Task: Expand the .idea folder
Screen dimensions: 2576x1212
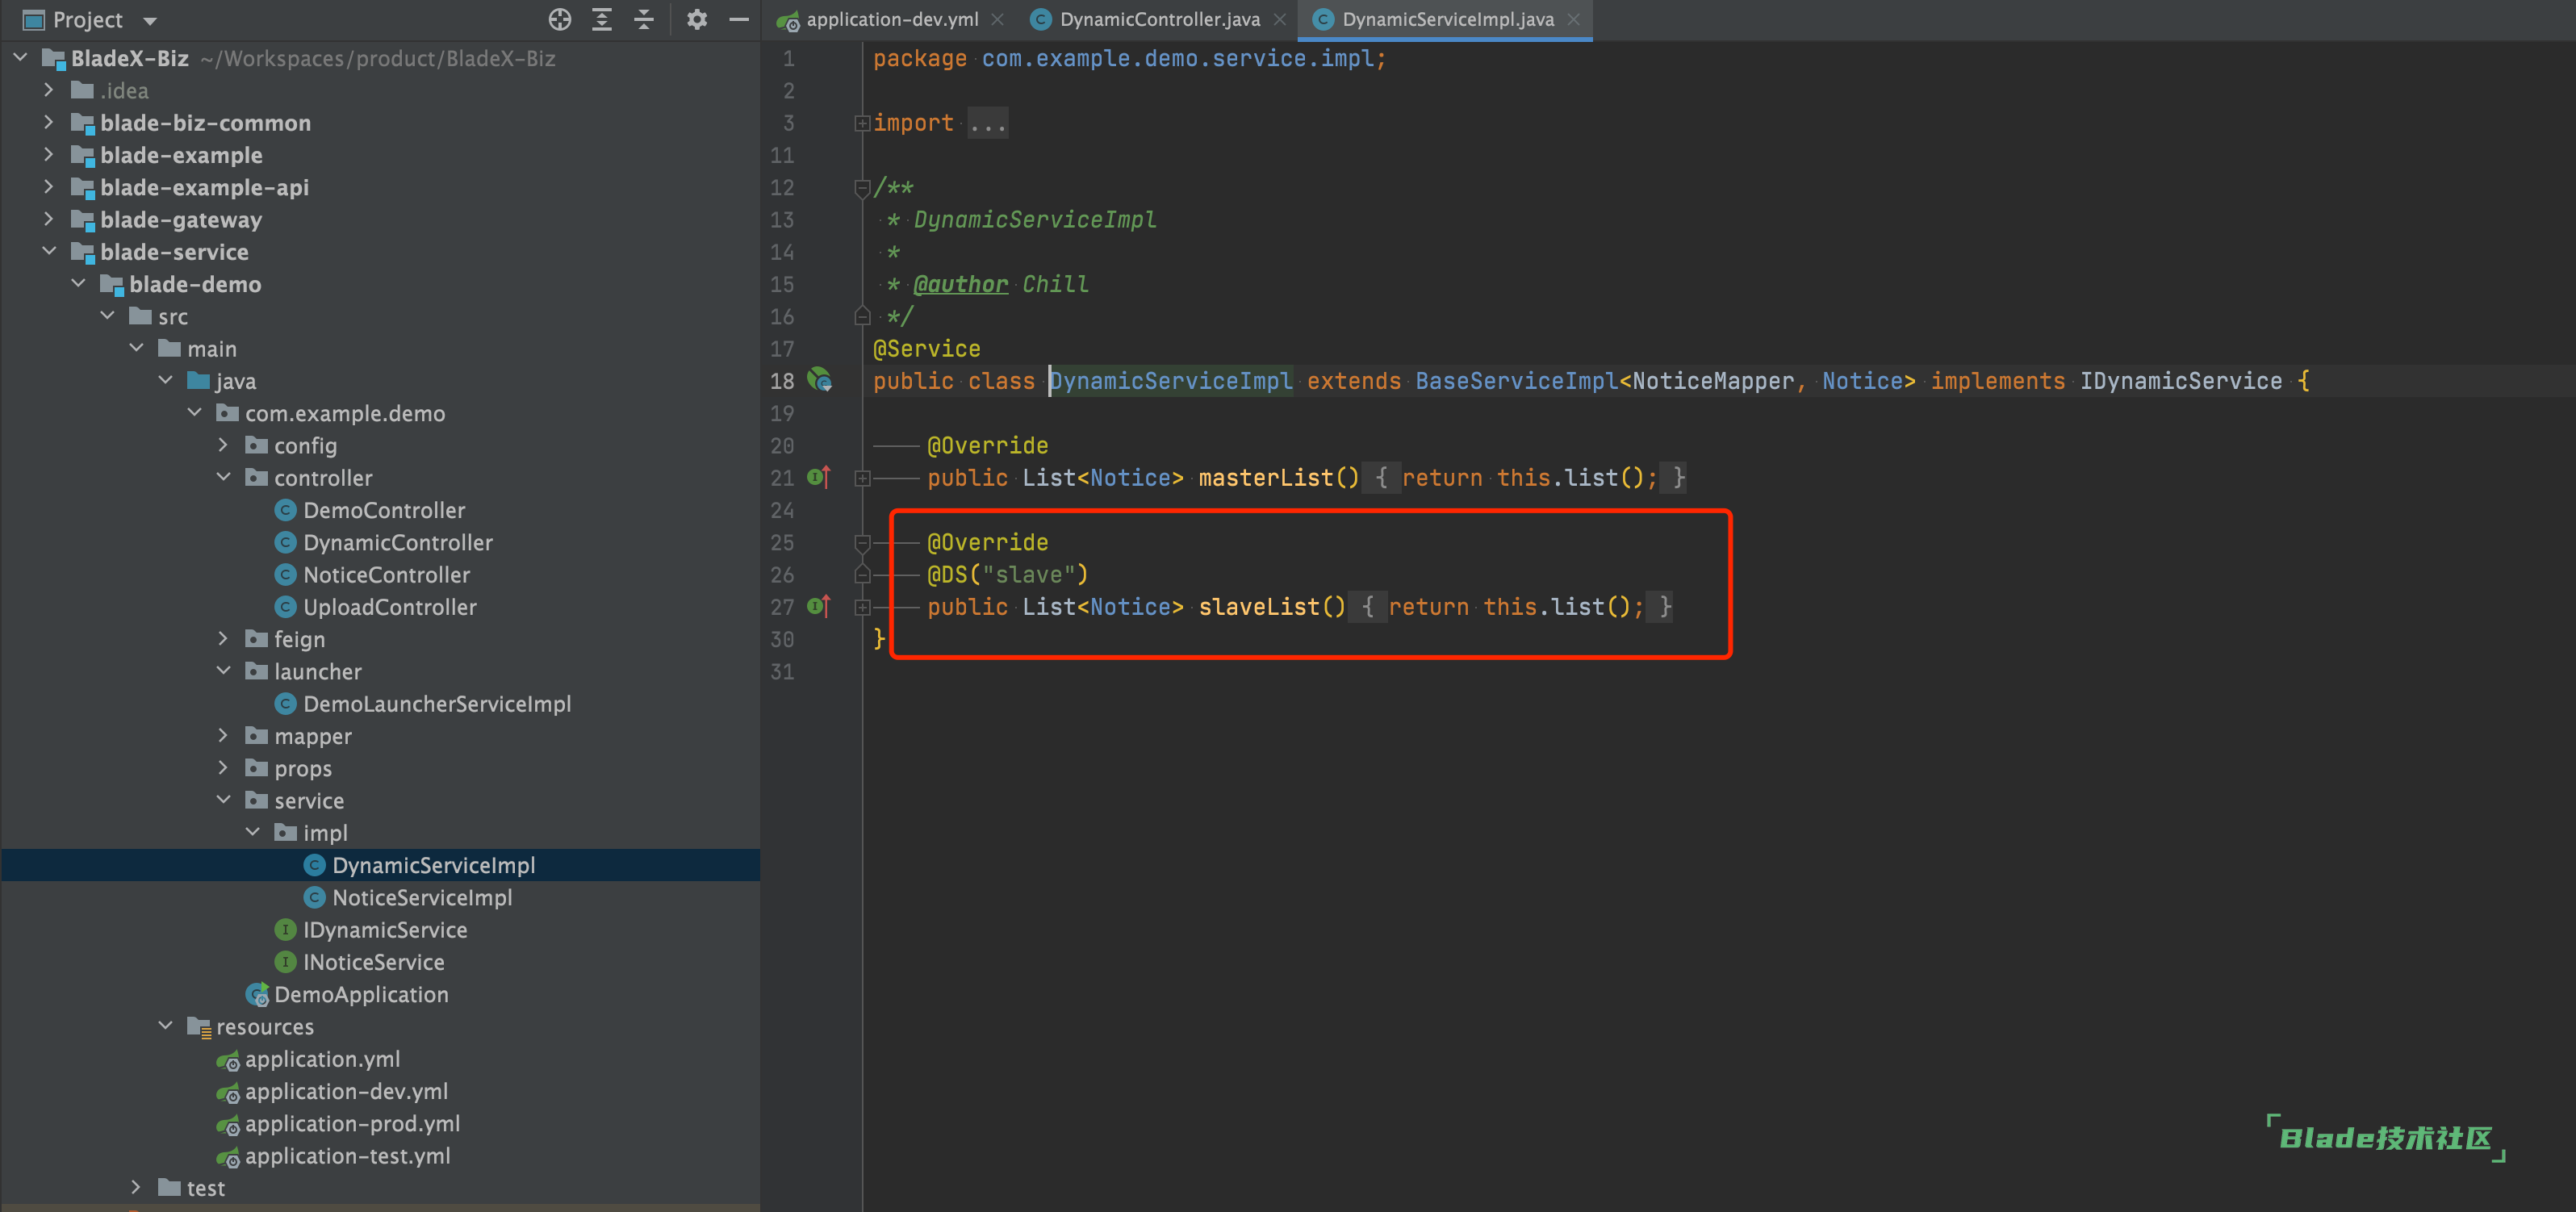Action: [49, 90]
